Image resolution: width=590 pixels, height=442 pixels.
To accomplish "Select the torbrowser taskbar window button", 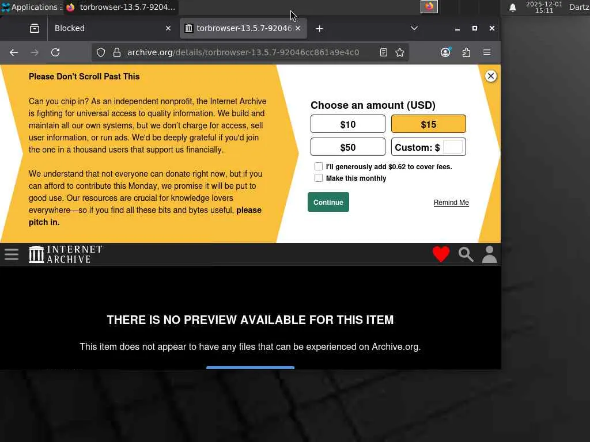I will click(121, 7).
